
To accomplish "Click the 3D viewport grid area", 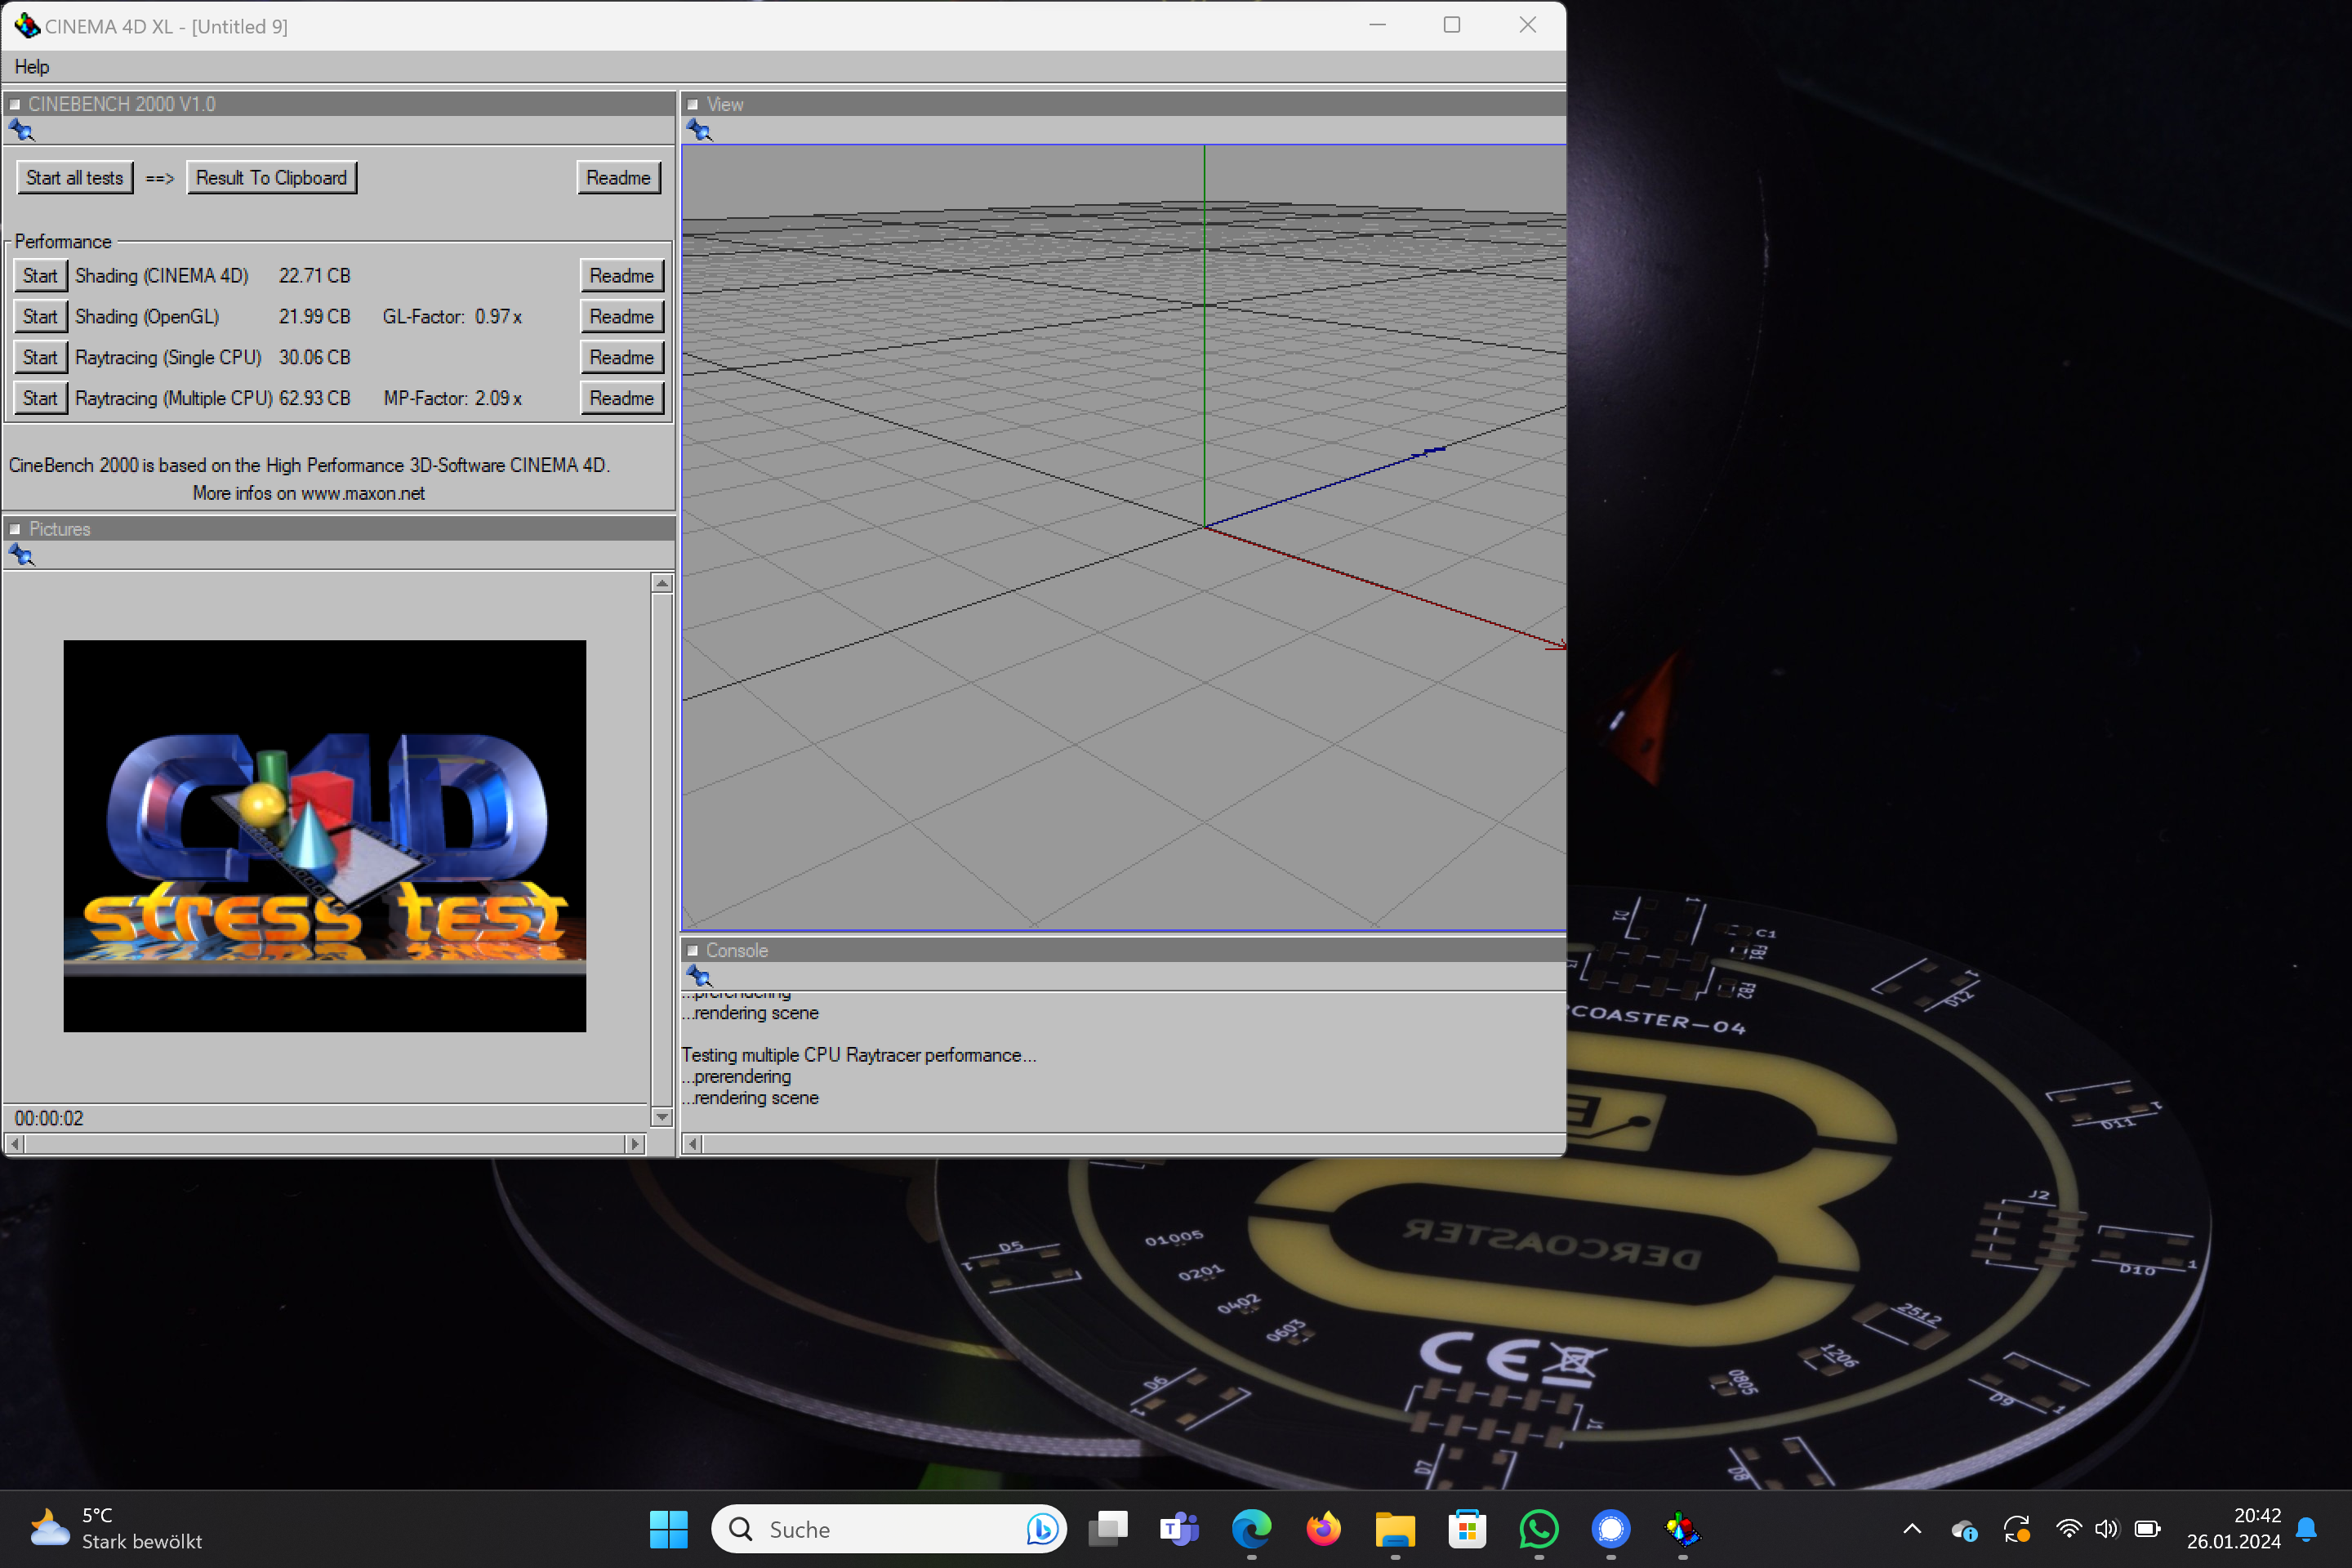I will (1124, 538).
